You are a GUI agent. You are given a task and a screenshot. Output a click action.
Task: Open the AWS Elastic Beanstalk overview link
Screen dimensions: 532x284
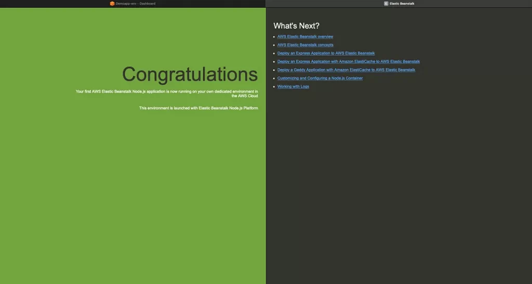tap(305, 37)
